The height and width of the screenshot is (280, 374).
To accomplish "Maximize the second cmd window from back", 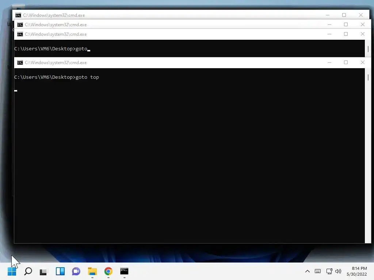I will tap(346, 24).
